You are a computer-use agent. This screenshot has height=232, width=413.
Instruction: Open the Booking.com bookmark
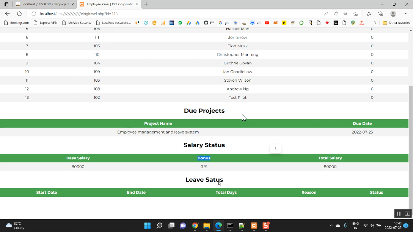[16, 23]
